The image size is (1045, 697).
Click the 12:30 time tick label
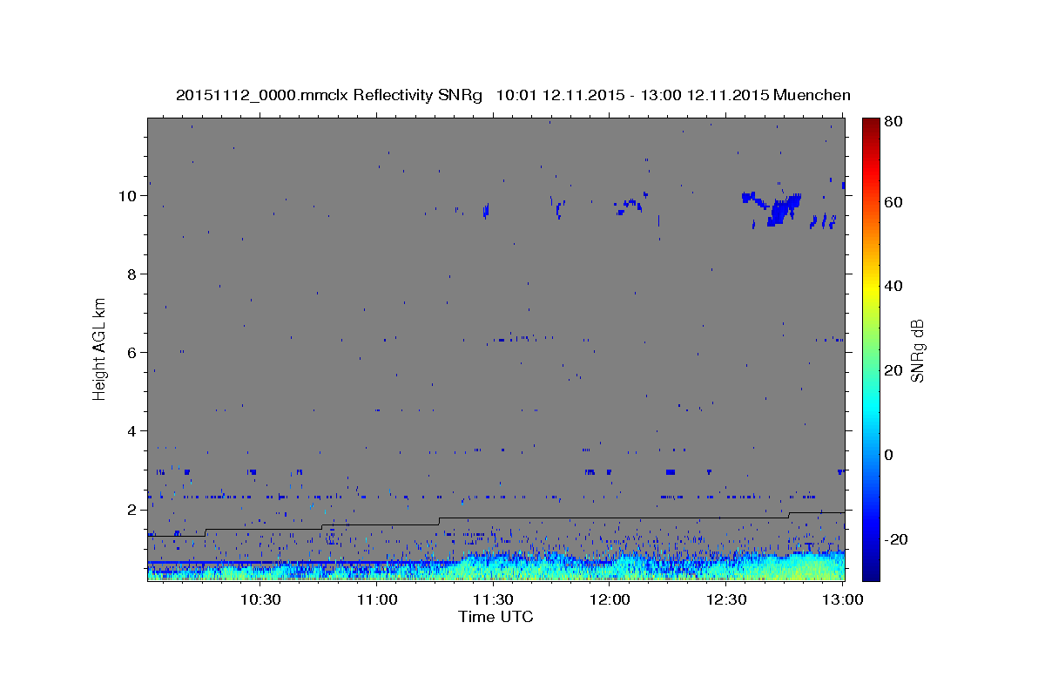click(x=726, y=599)
